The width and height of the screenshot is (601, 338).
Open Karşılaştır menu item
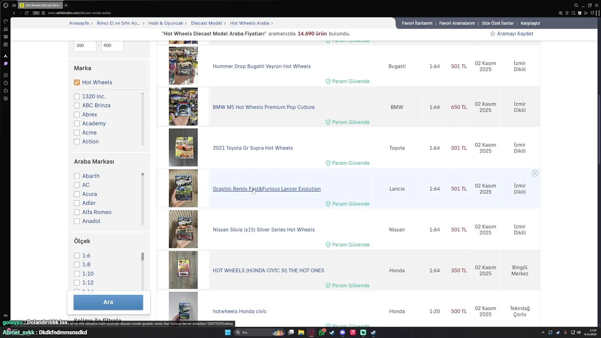click(531, 23)
